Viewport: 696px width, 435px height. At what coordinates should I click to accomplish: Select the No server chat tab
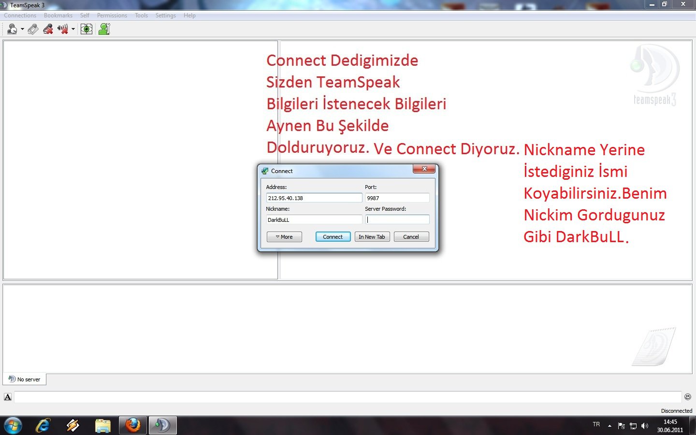pos(25,379)
